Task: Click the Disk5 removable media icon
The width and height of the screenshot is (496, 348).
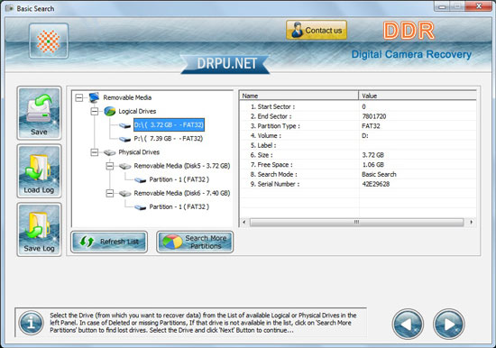Action: (125, 166)
